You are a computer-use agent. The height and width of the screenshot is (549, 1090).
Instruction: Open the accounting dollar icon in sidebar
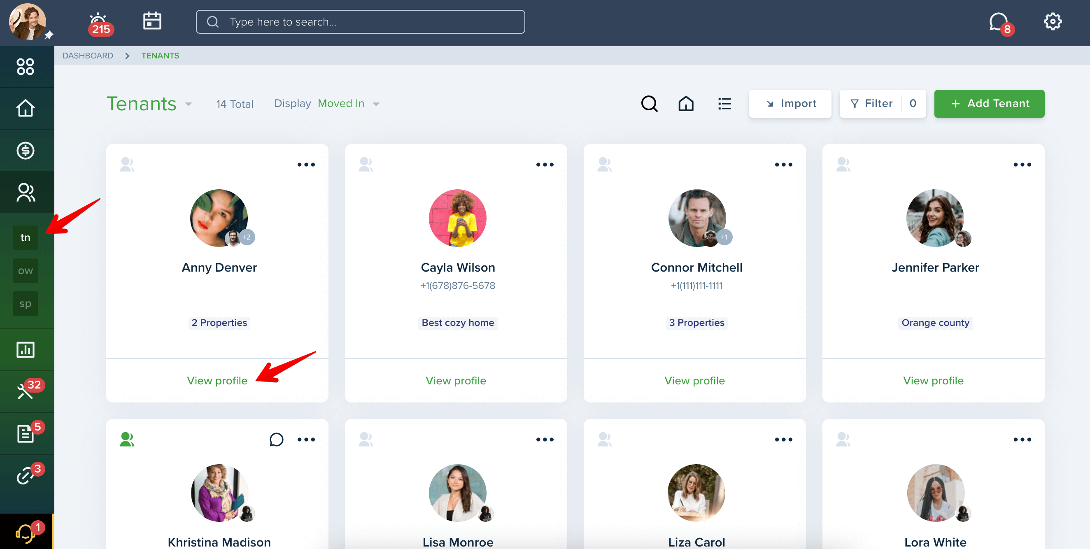coord(26,150)
